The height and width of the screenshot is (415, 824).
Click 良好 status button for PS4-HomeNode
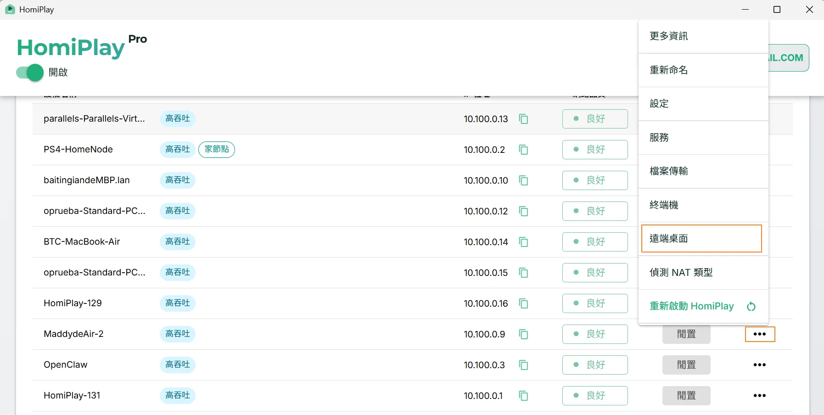coord(595,150)
